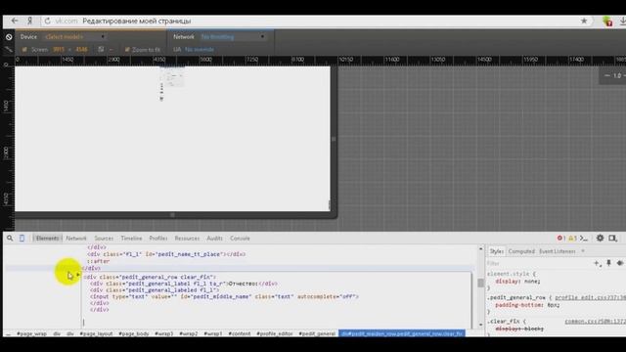Bookmark page with the star icon
This screenshot has height=352, width=626.
pyautogui.click(x=584, y=21)
